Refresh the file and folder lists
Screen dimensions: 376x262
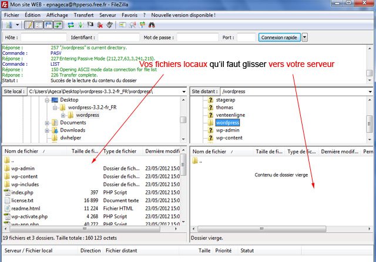[x=70, y=25]
